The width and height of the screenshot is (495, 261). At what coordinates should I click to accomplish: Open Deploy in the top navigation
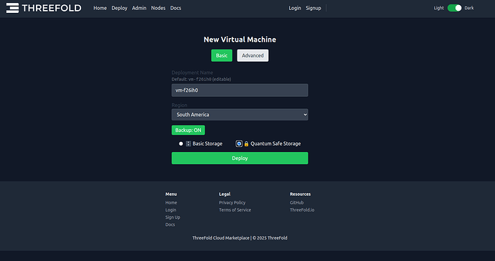point(119,8)
